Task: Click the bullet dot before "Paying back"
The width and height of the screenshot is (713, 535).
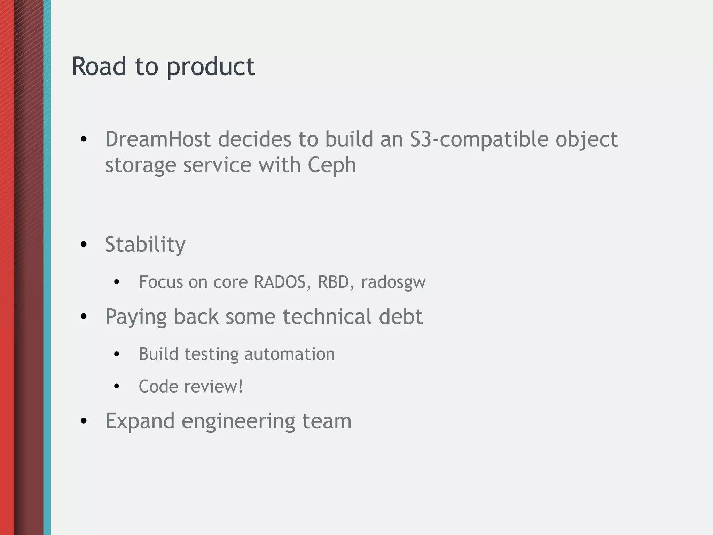Action: (x=84, y=317)
